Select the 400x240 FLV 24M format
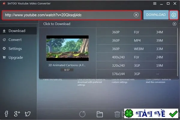Viewport: 180px width, 120px height. 136,57
